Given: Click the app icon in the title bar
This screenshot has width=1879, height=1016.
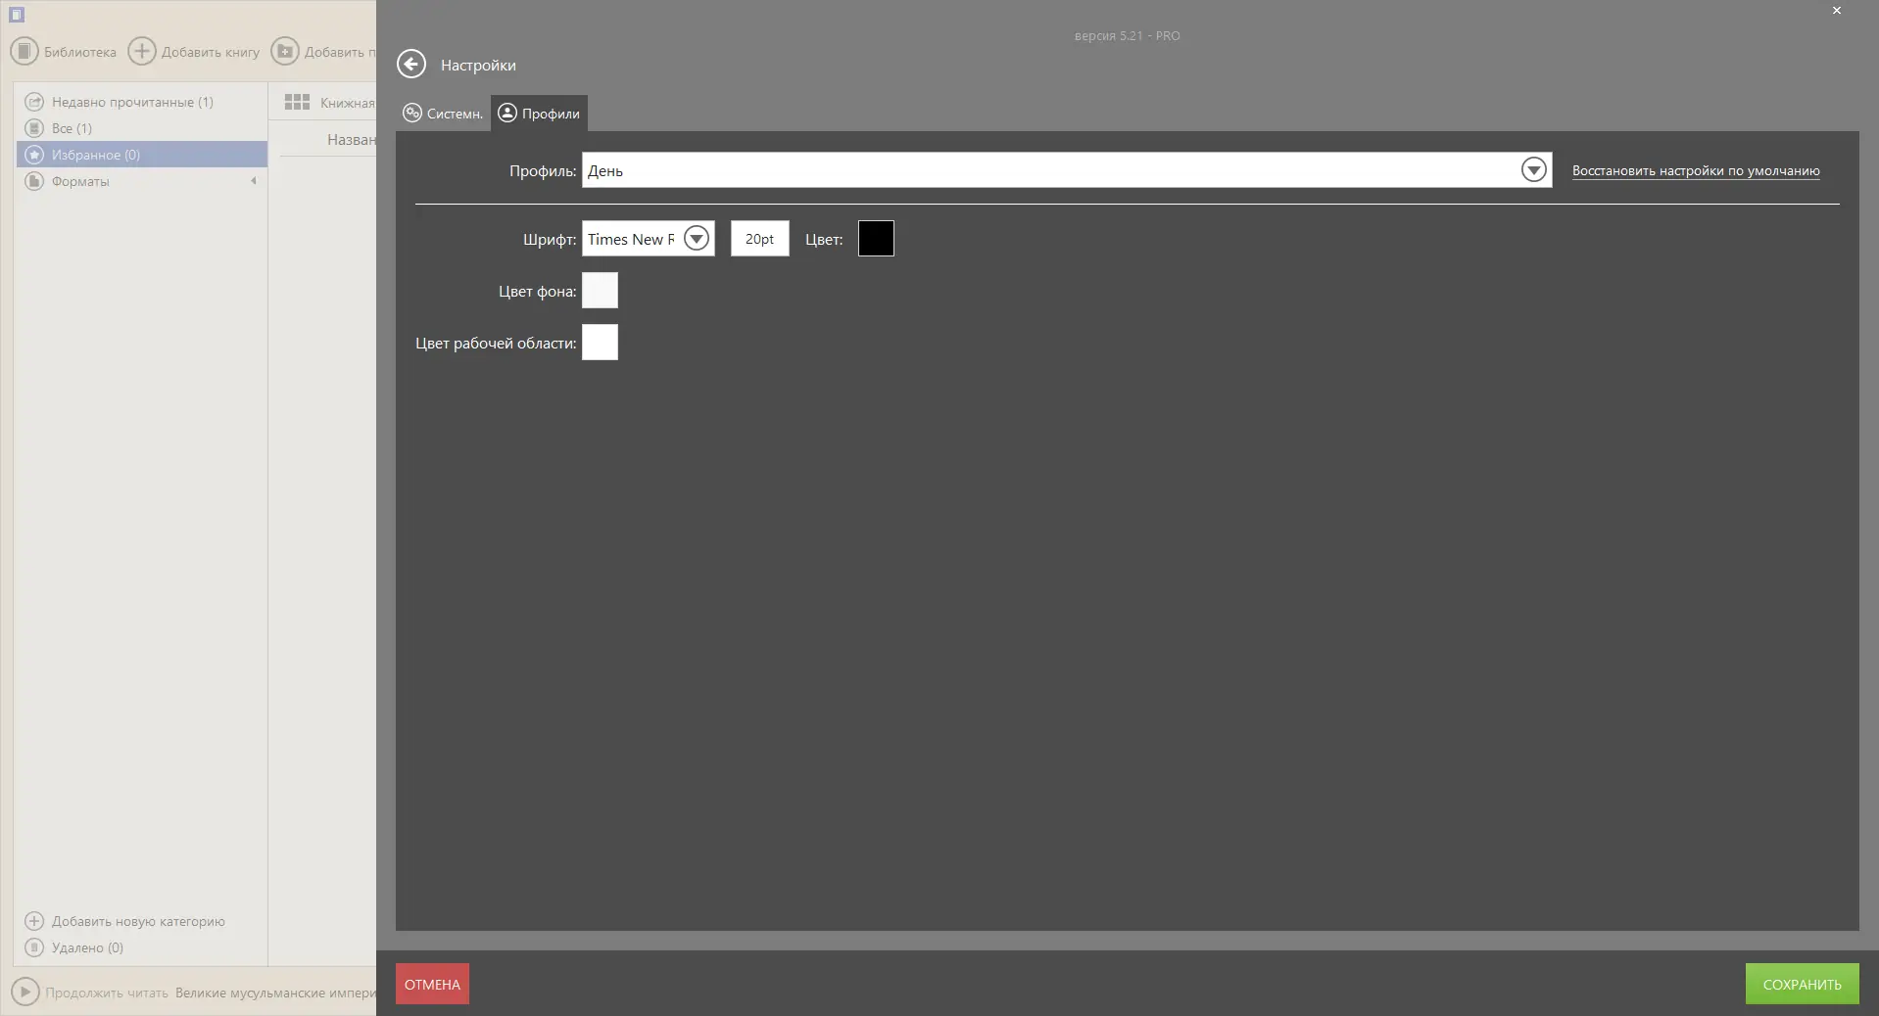Looking at the screenshot, I should (x=17, y=15).
